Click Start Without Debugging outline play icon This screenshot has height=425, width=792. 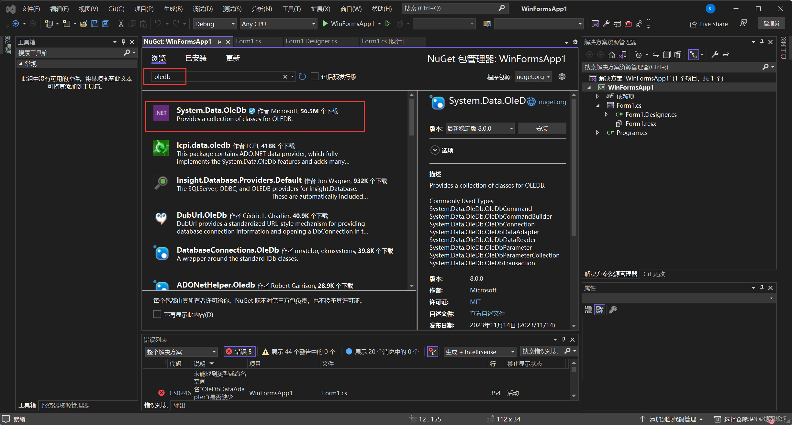(x=388, y=24)
